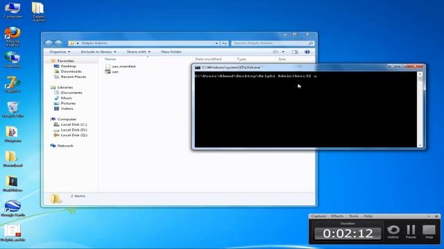The width and height of the screenshot is (444, 249).
Task: Sort by the Size column header
Action: pyautogui.click(x=282, y=59)
